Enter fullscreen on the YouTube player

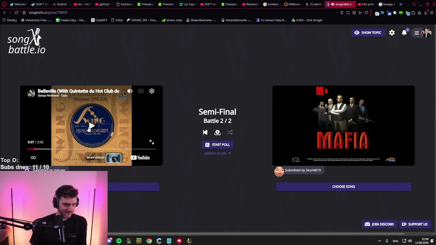152,142
